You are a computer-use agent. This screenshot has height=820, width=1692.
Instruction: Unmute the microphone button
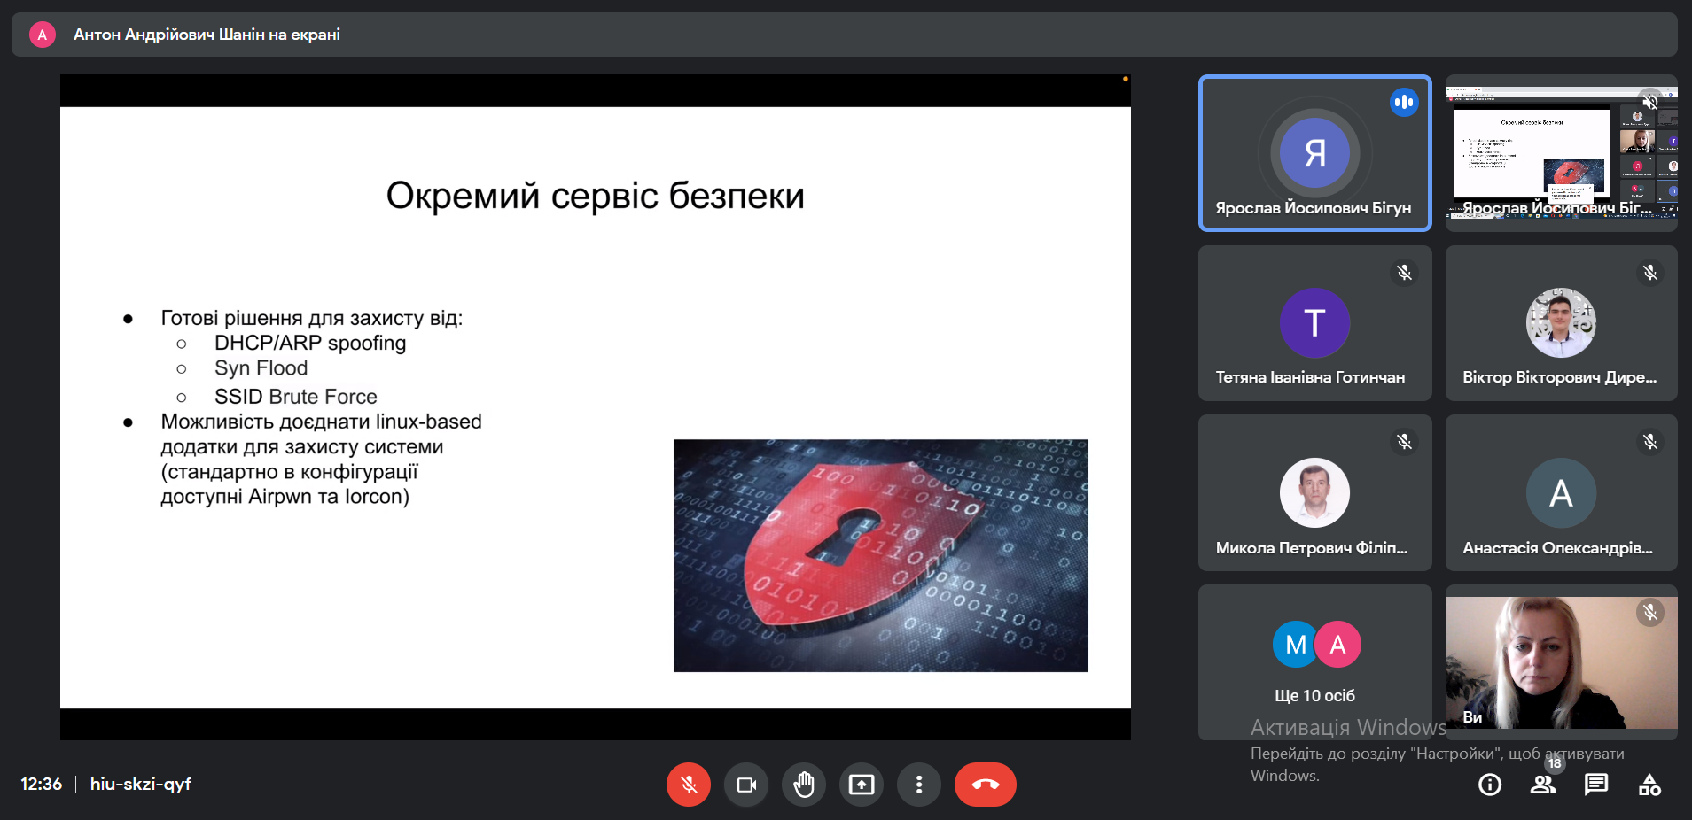click(x=689, y=785)
